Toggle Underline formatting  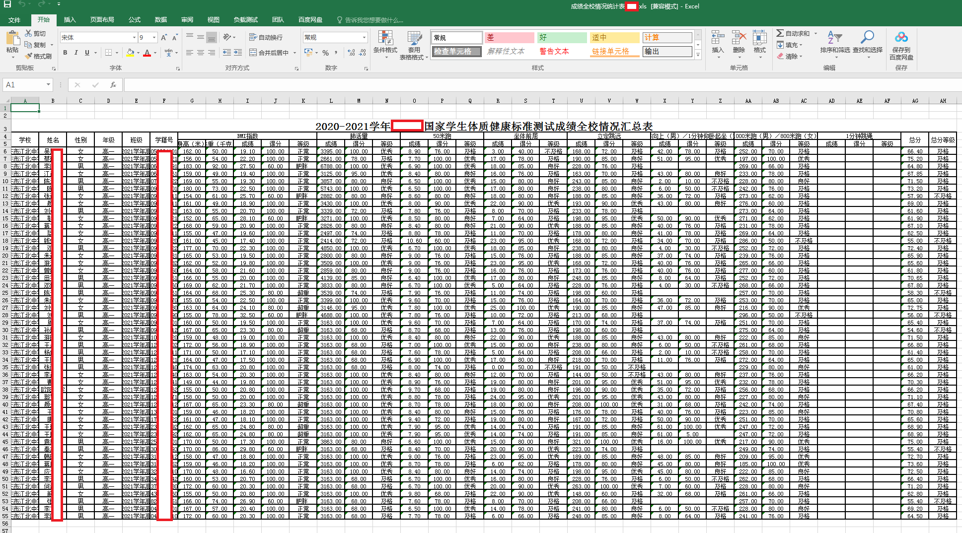click(x=87, y=53)
